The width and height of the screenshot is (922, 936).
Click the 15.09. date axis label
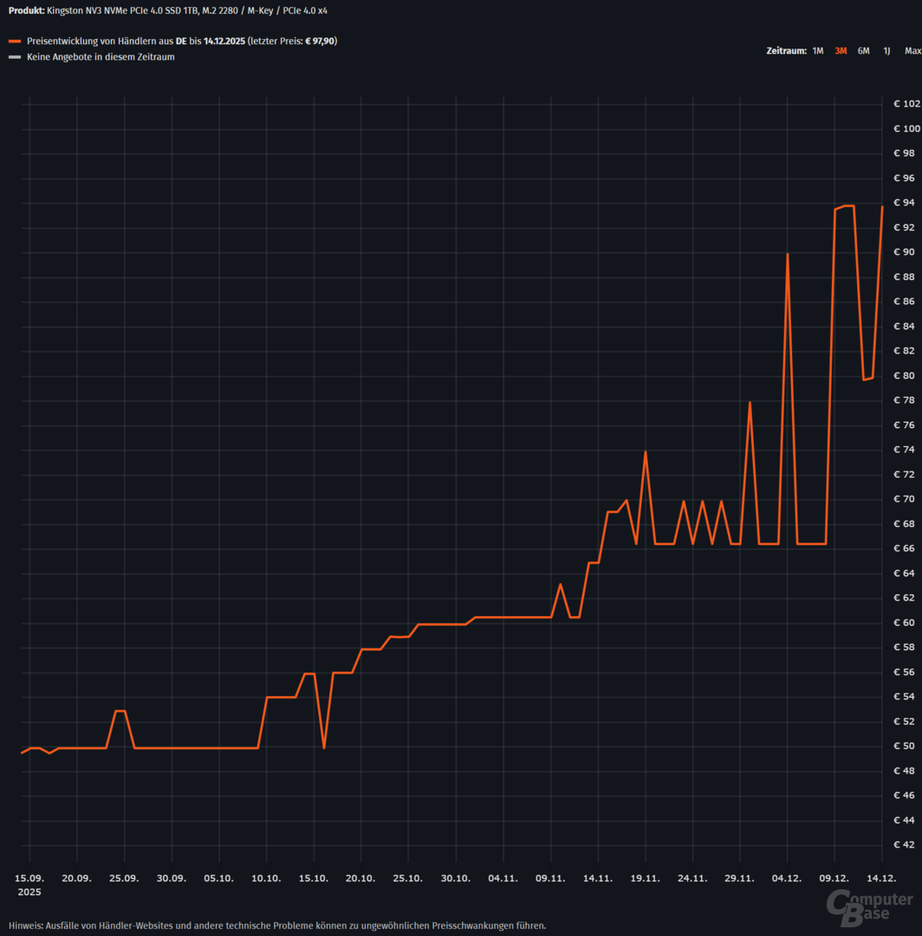point(29,878)
